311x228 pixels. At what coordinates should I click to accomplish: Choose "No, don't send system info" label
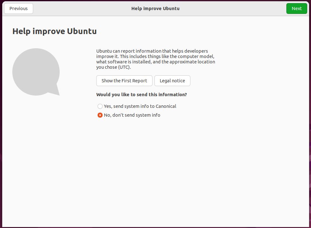click(x=132, y=115)
